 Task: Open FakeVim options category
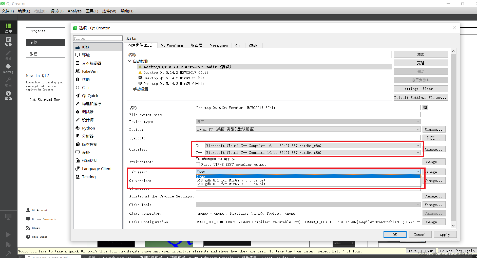[98, 71]
